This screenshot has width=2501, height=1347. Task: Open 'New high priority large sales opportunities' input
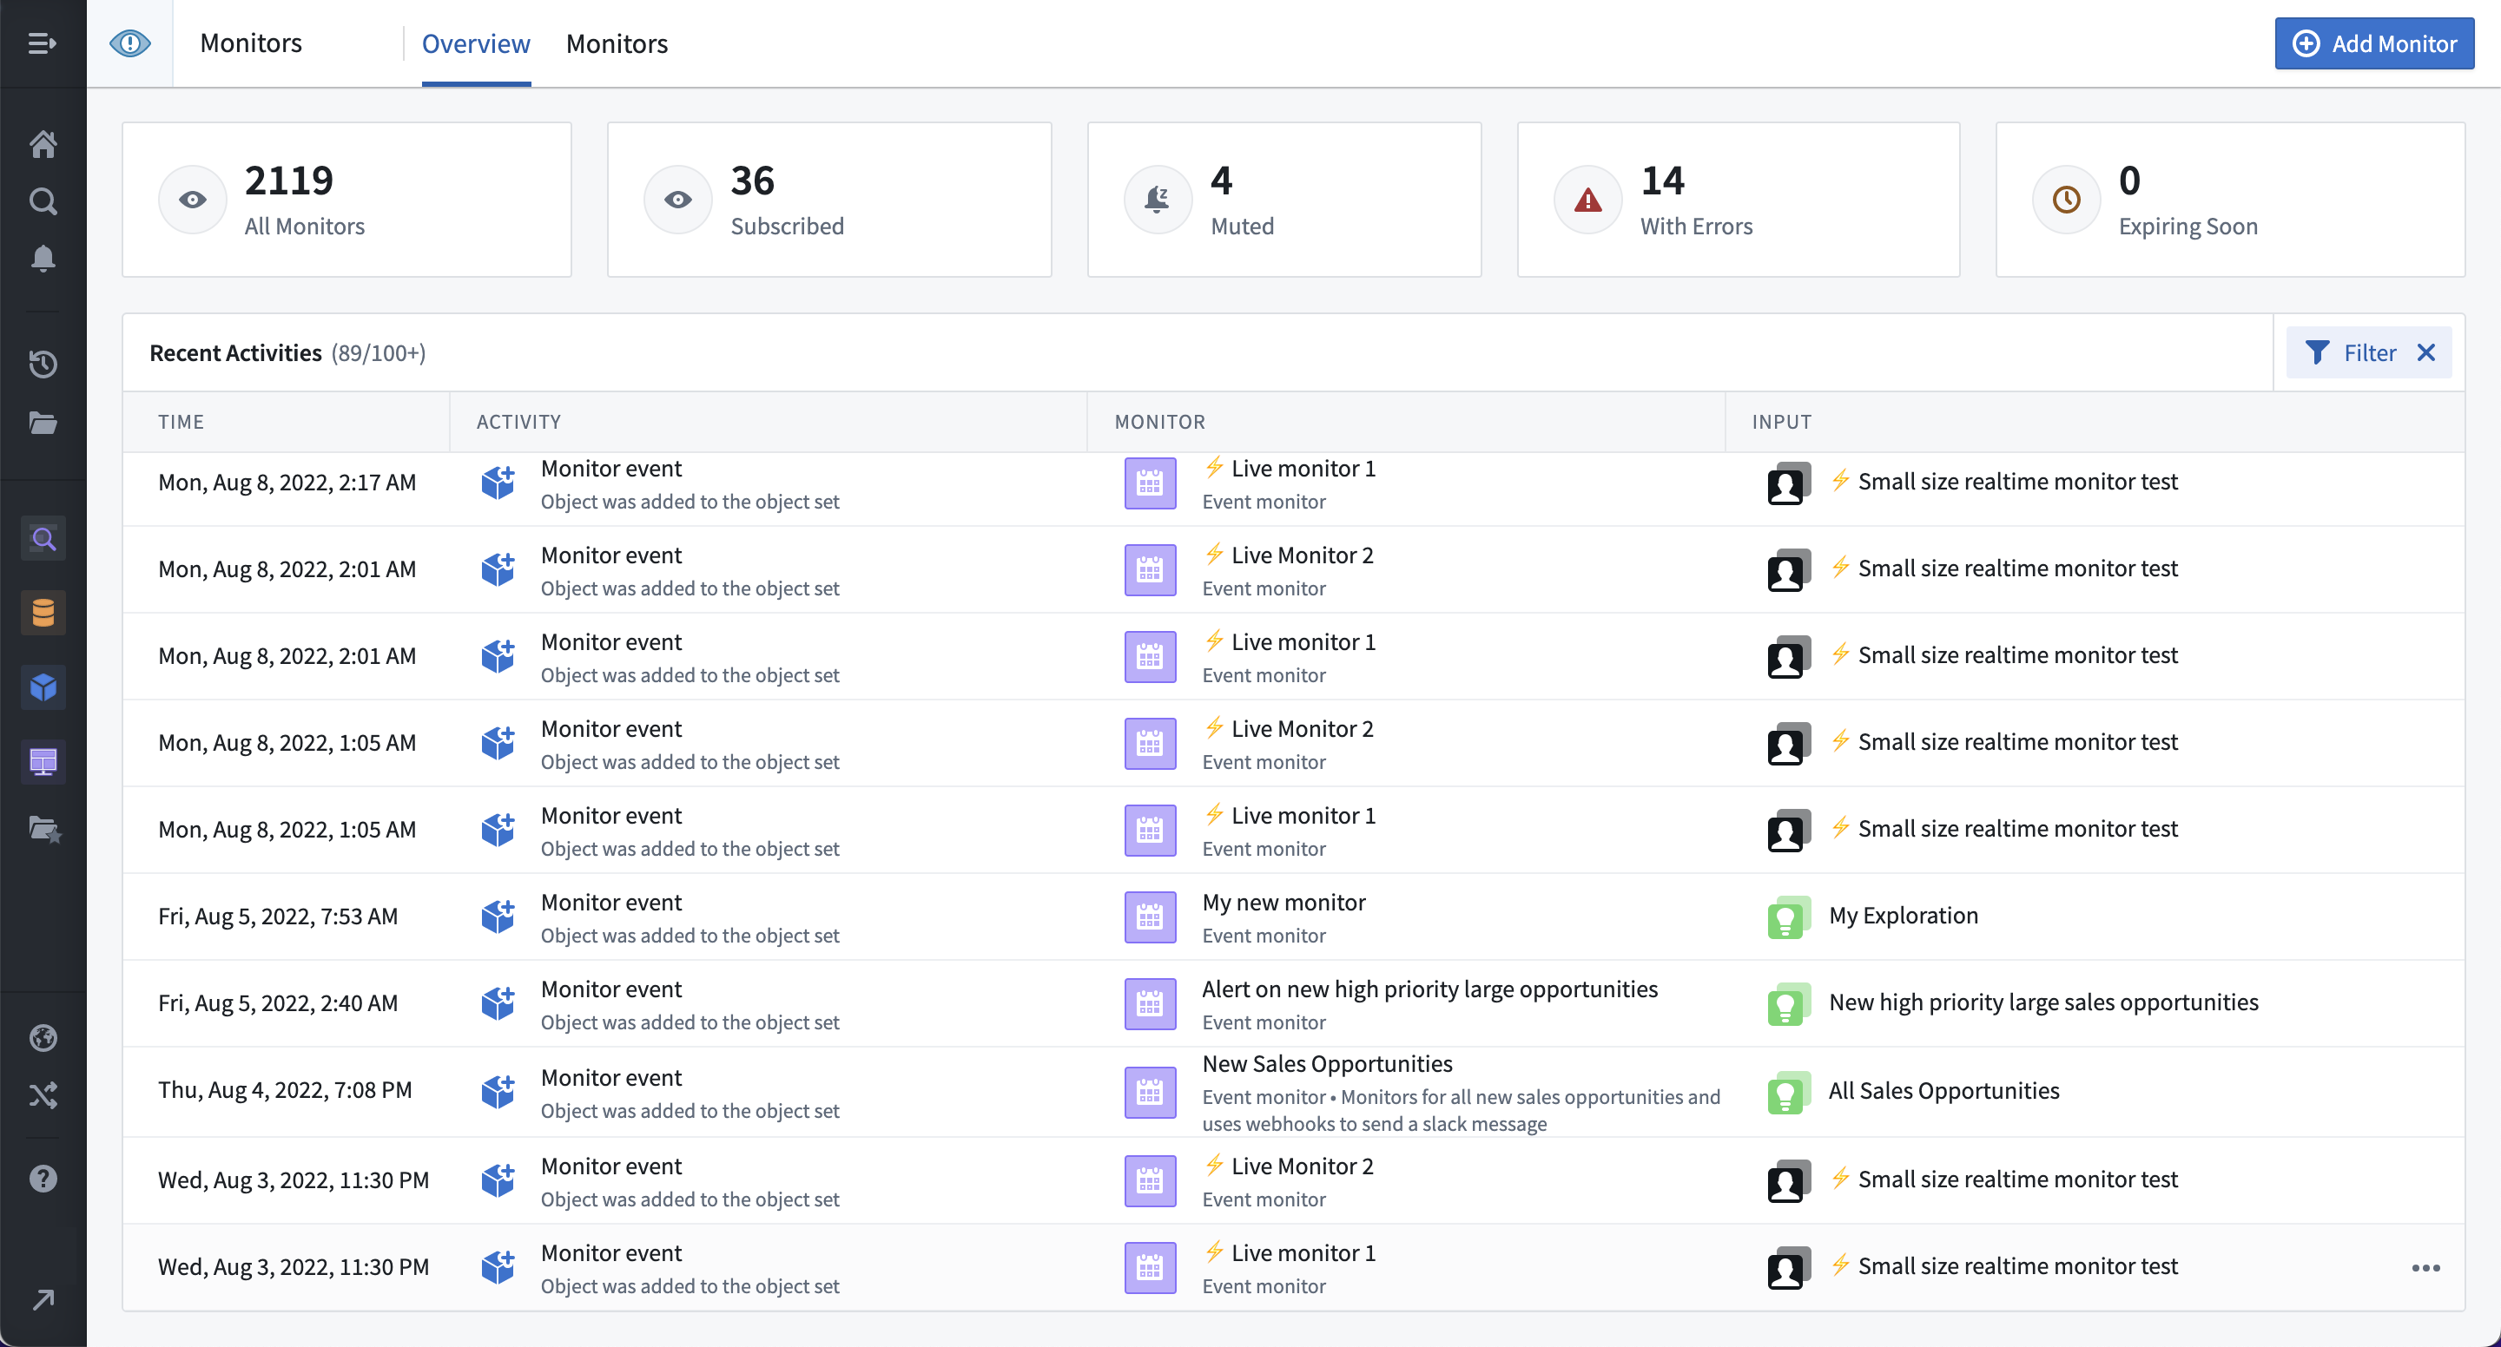pyautogui.click(x=2043, y=1002)
